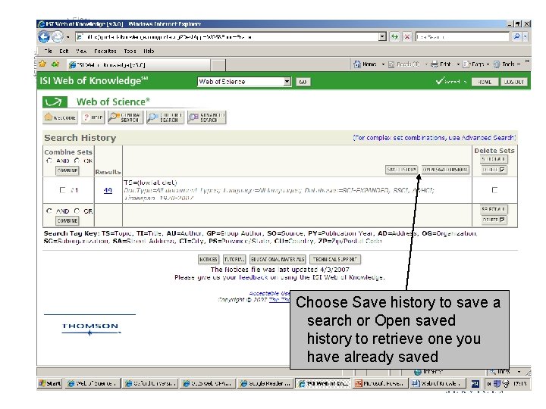Open the 49 results link for set #1
The image size is (546, 409).
click(108, 190)
